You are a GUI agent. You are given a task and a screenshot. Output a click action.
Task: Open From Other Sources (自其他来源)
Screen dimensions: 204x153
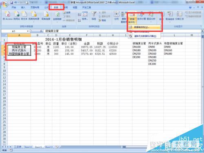pos(34,17)
